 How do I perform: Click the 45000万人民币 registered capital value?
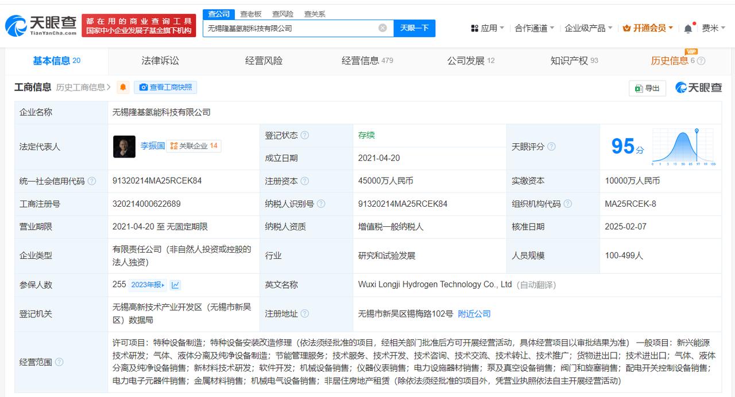click(x=385, y=180)
